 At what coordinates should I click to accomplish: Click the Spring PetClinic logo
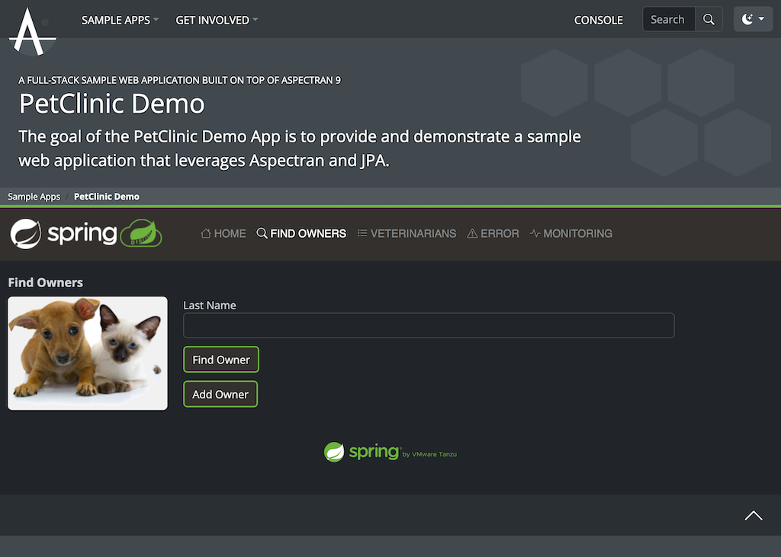[86, 233]
